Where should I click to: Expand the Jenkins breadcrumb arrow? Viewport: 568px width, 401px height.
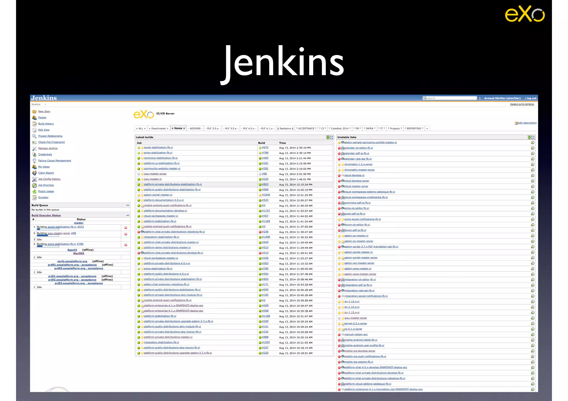45,104
